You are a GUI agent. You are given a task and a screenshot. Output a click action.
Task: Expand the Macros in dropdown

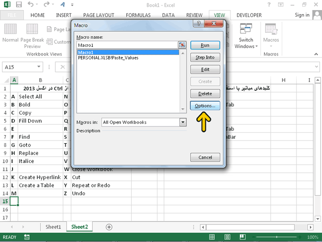[x=183, y=122]
